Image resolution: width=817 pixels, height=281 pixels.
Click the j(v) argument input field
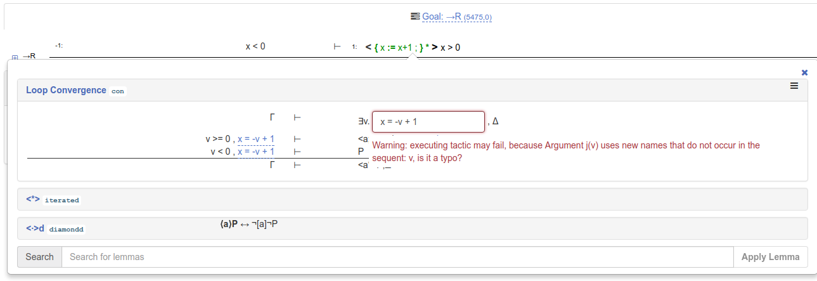428,122
